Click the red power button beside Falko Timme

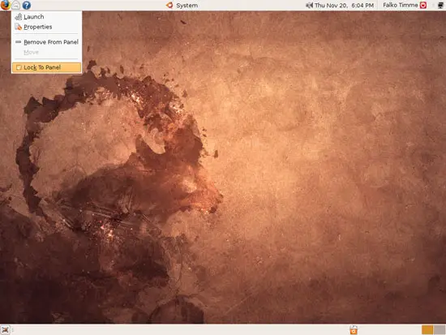(423, 5)
